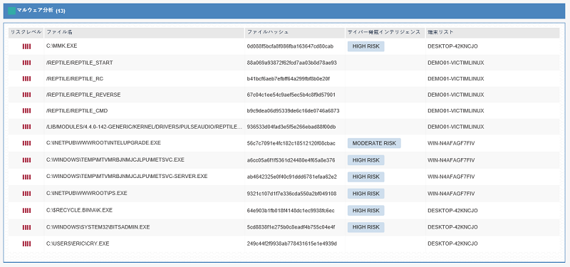Image resolution: width=570 pixels, height=267 pixels.
Task: Click hash 5cd8838f1e275b0c8eadf4b755c04e4f
Action: [291, 227]
